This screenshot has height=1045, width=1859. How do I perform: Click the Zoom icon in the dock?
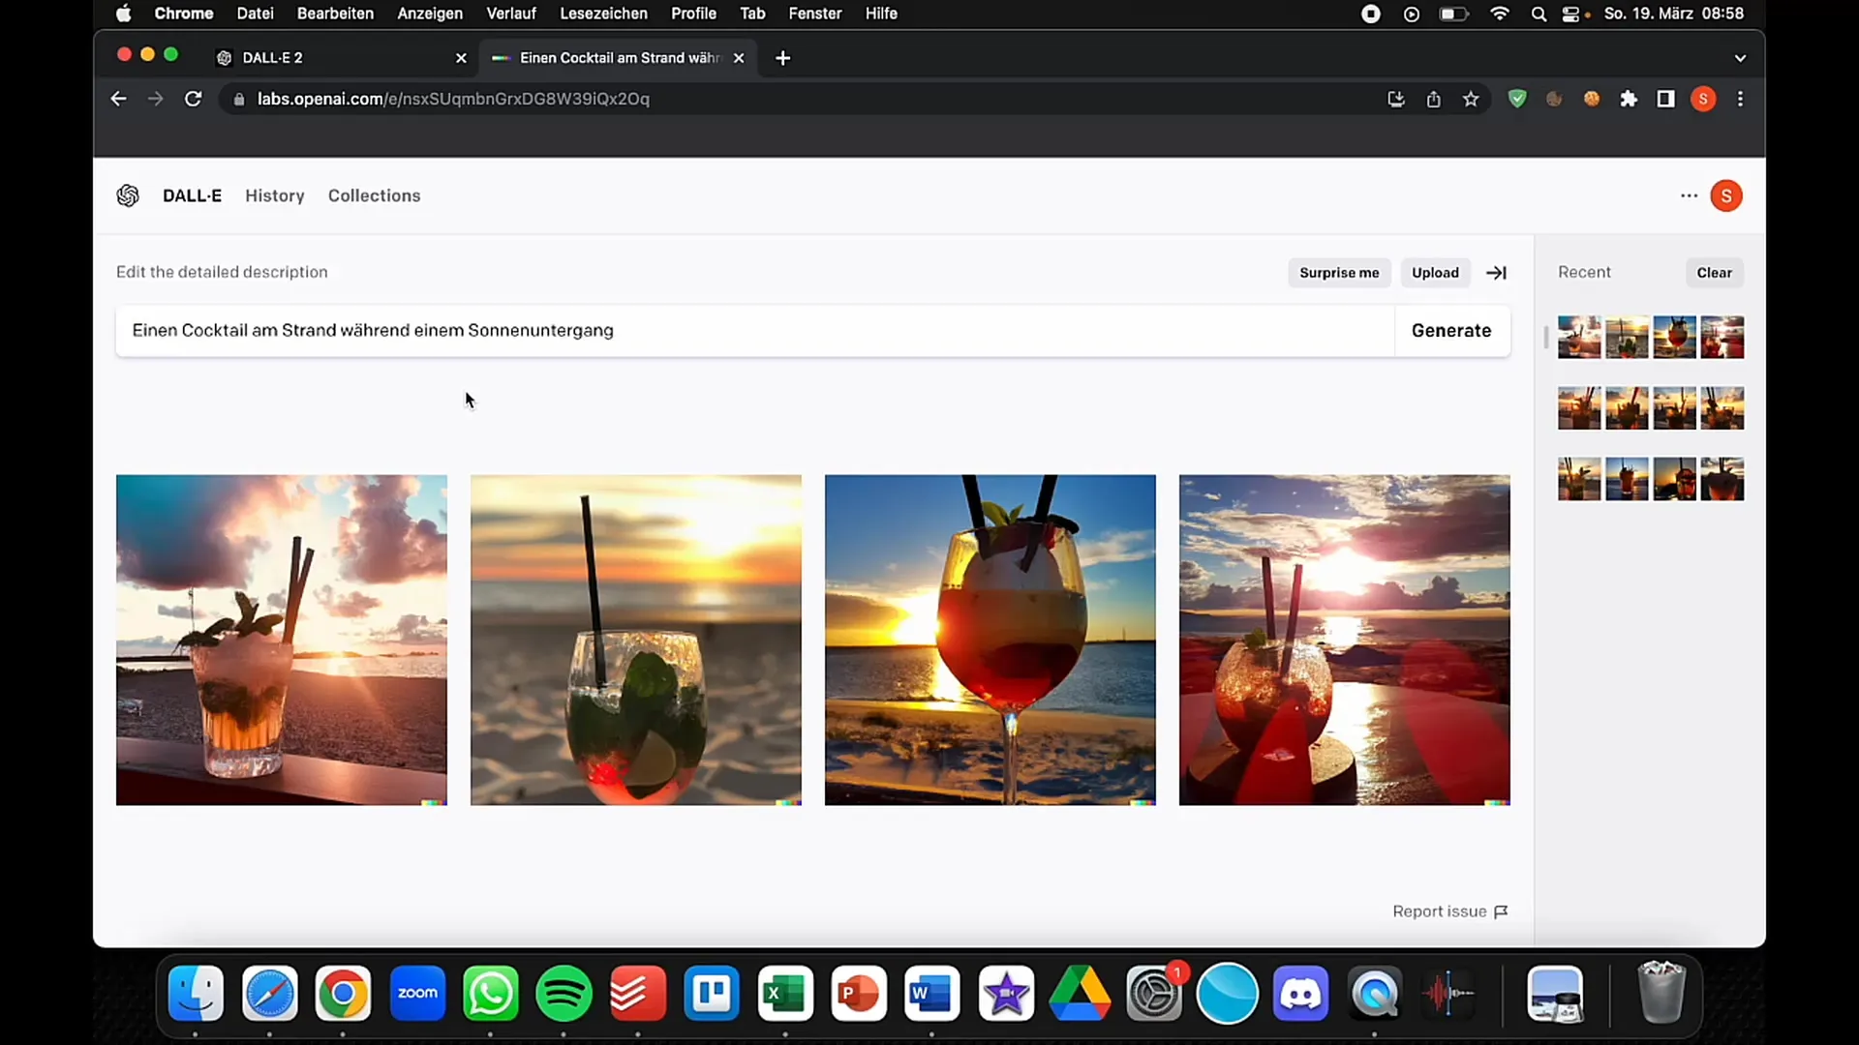pyautogui.click(x=419, y=994)
